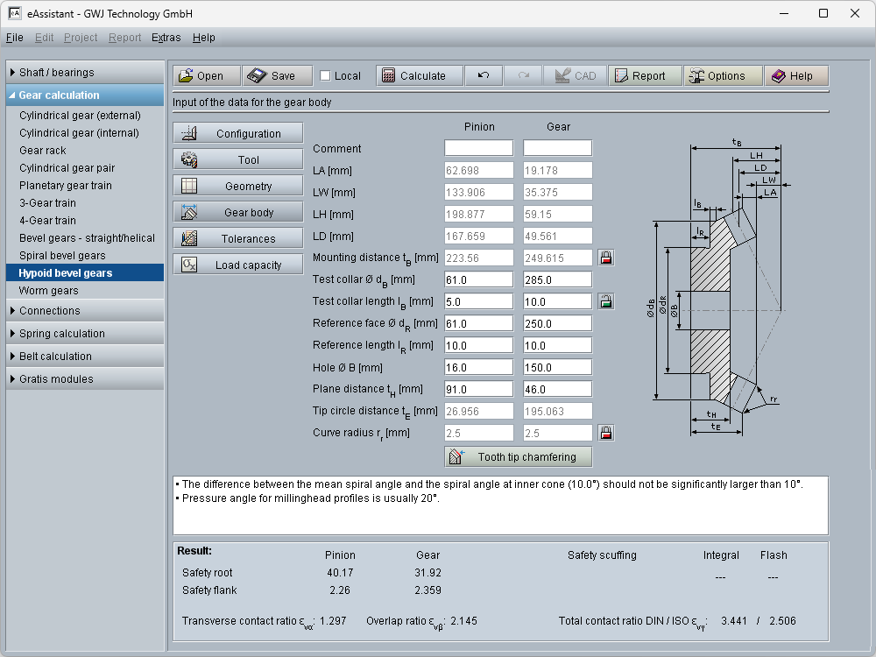Click the Pinion Comment input field

[478, 148]
